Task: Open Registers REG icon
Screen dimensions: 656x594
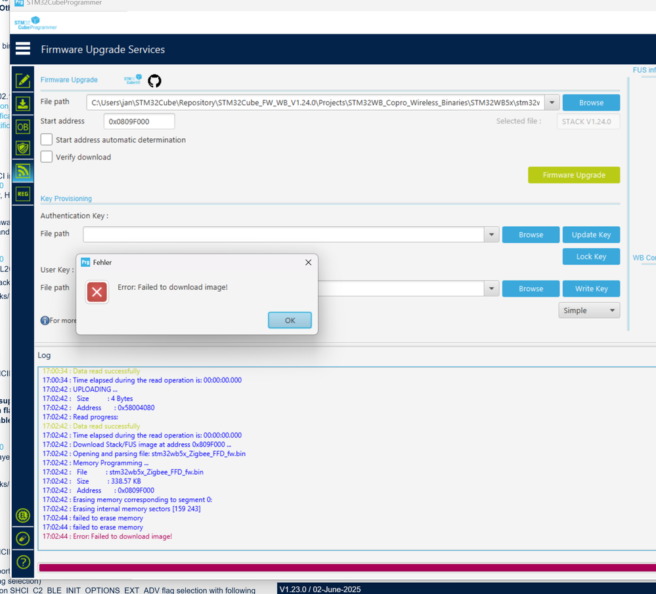Action: click(x=22, y=194)
